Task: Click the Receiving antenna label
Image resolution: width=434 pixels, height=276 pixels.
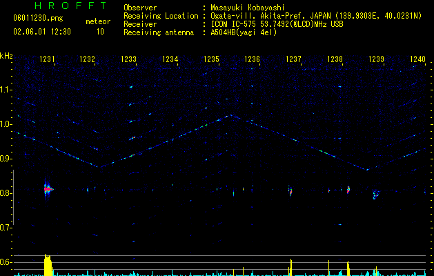Action: (159, 32)
